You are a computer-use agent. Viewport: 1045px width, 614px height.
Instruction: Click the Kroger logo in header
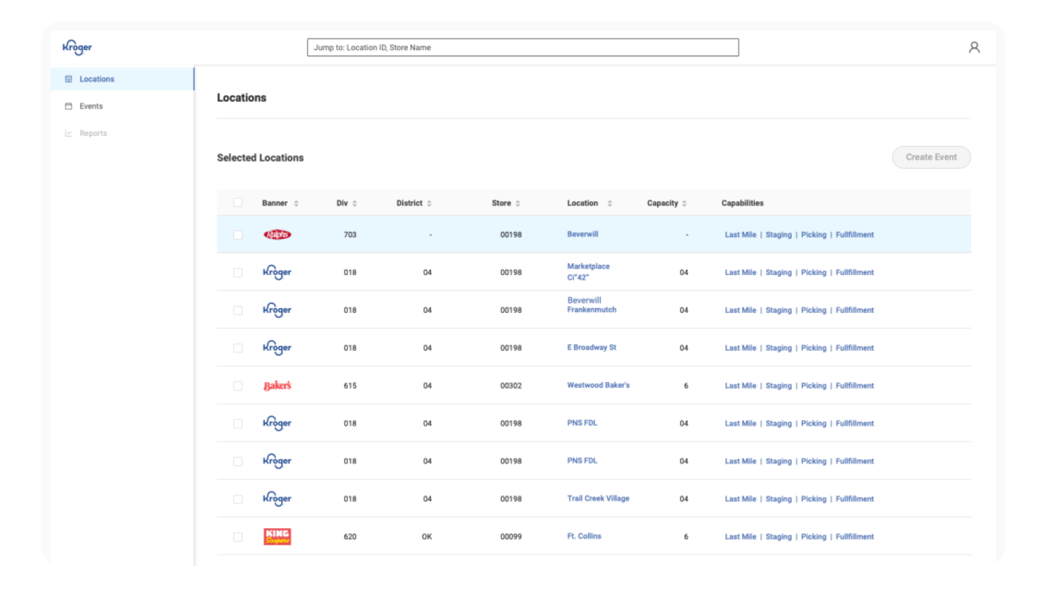(x=77, y=47)
